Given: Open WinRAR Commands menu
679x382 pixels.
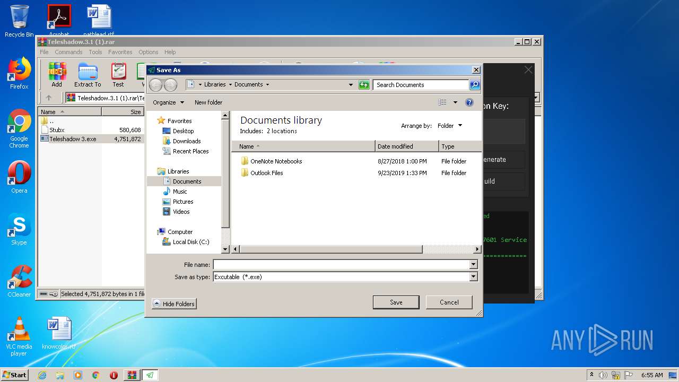Looking at the screenshot, I should (68, 52).
